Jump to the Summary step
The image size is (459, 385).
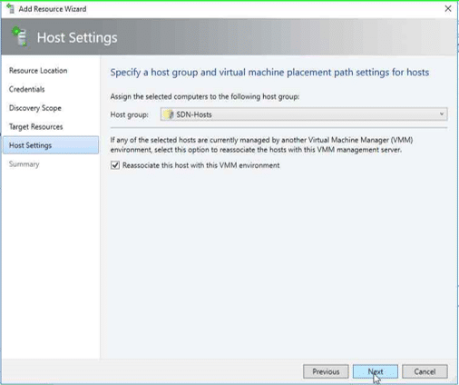point(24,164)
